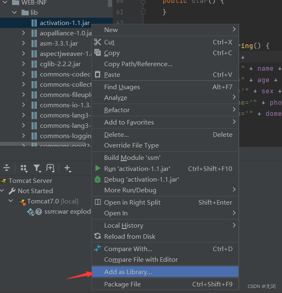Viewport: 282px width, 293px height.
Task: Click the Paste clipboard icon
Action: tap(98, 74)
